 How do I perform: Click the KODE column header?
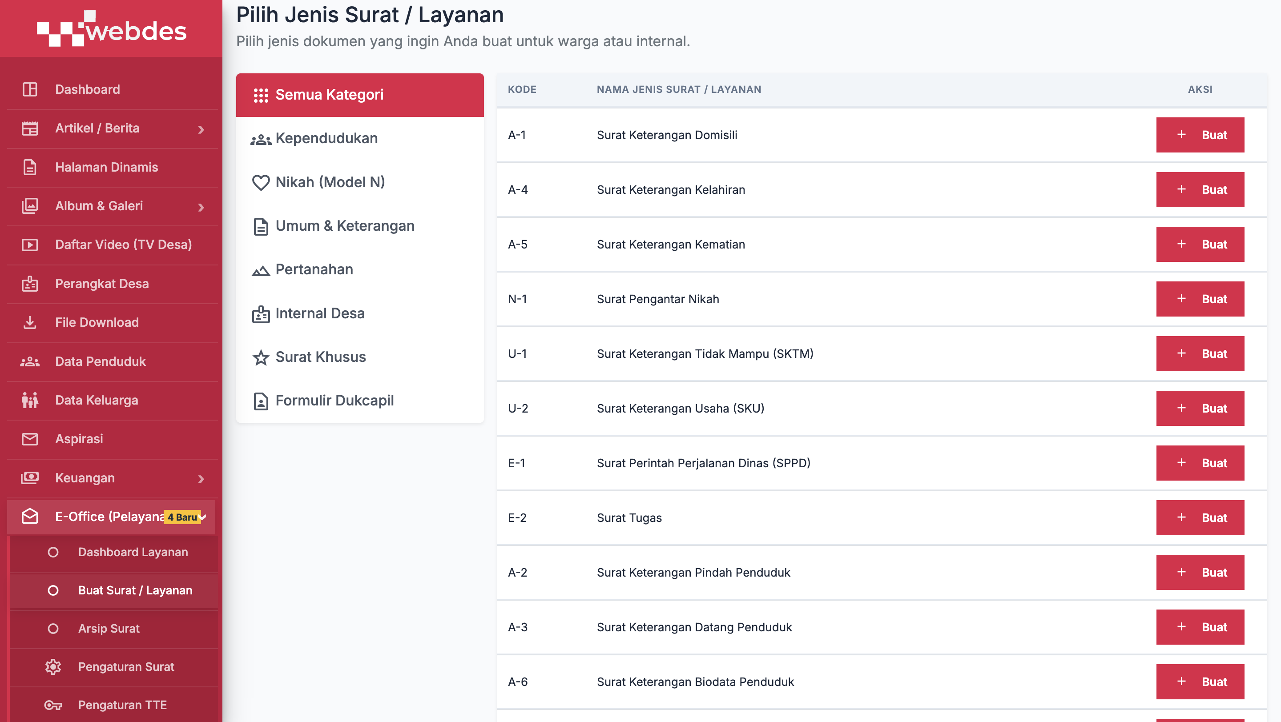(x=522, y=89)
